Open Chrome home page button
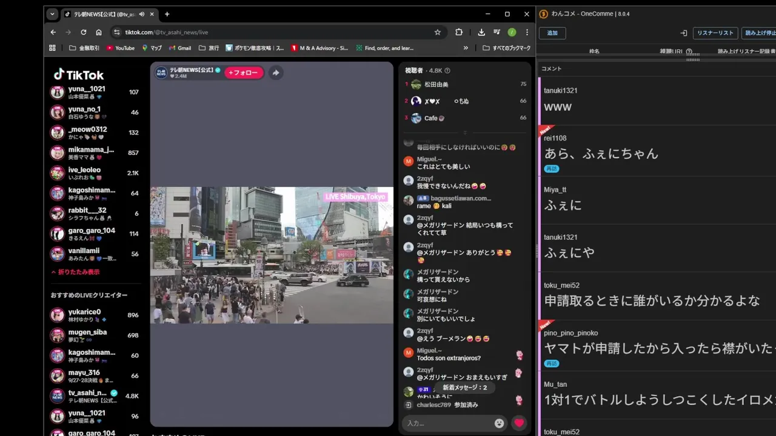This screenshot has width=776, height=436. [98, 32]
